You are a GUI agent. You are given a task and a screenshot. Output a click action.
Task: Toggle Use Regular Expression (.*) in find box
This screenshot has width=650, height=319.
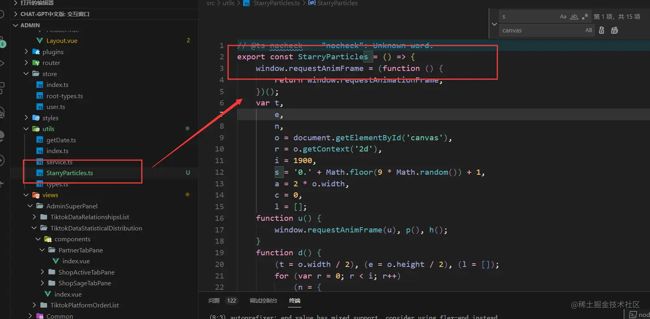pos(585,17)
